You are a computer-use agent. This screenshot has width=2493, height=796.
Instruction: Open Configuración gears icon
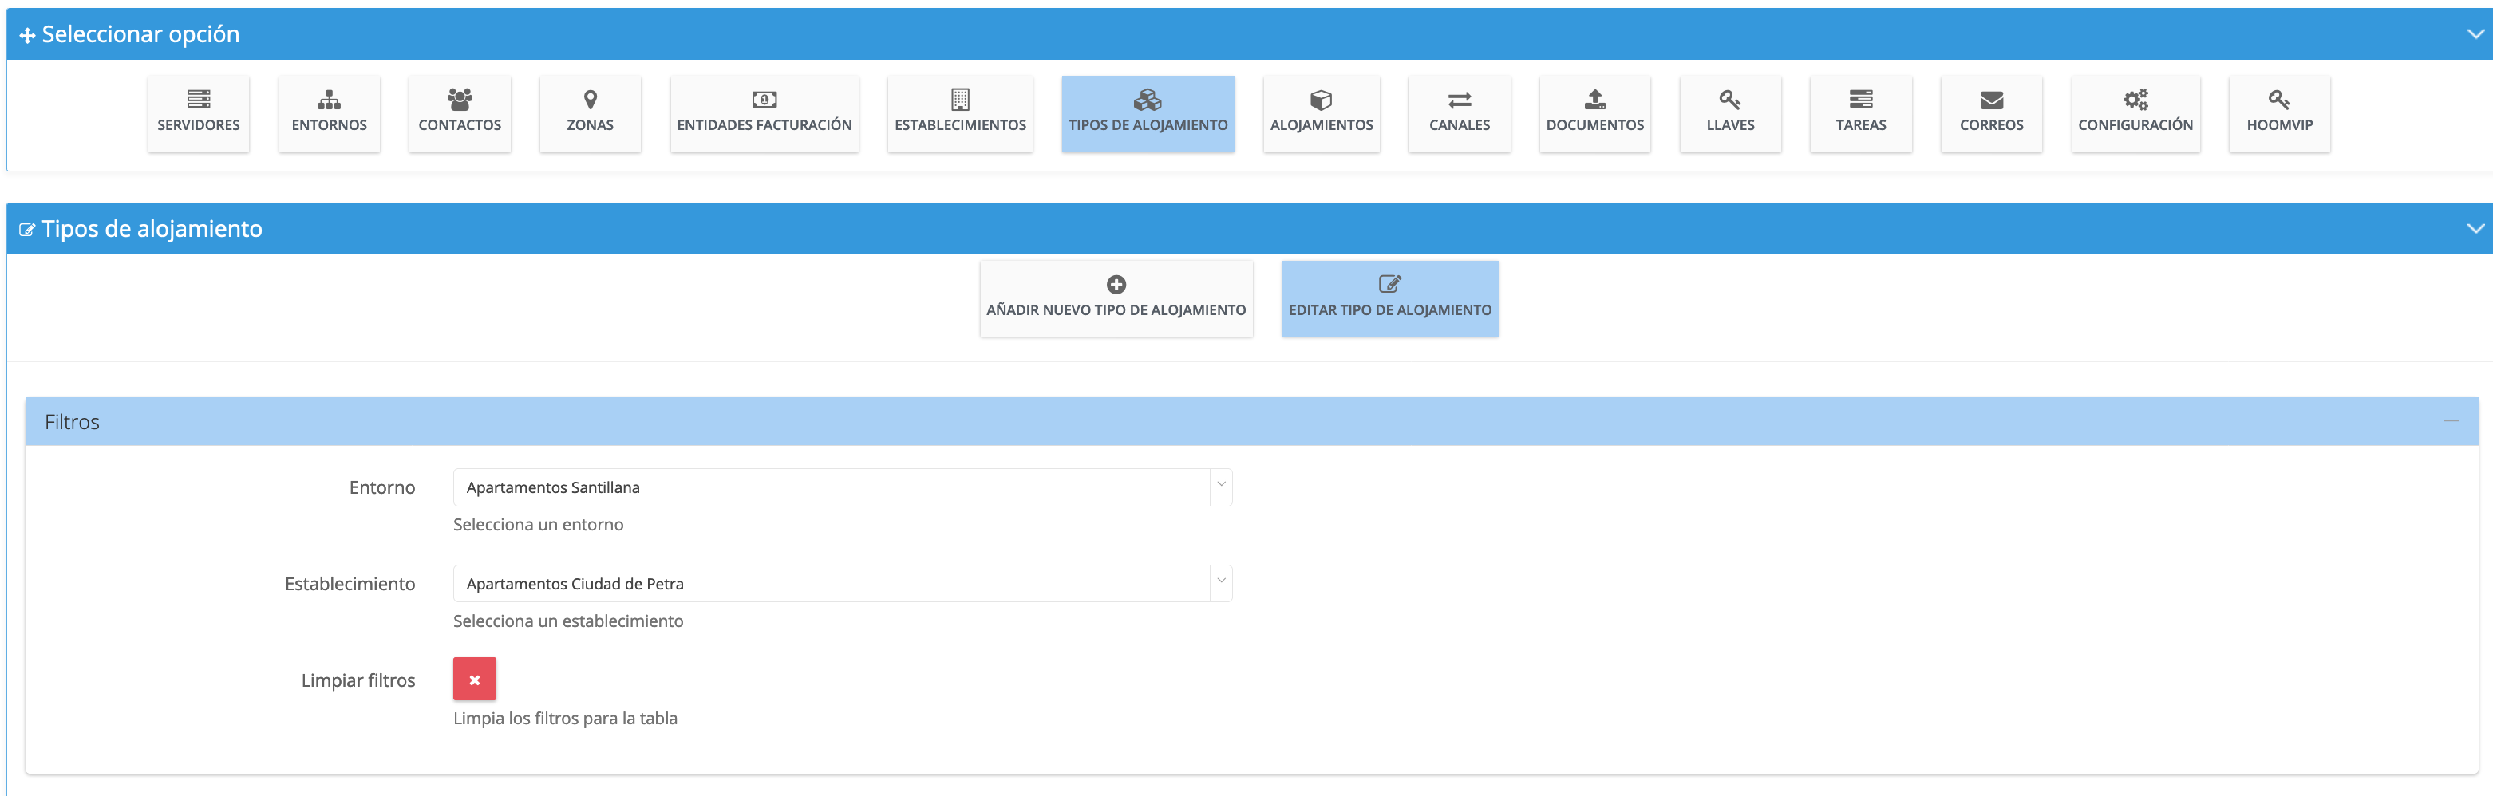click(x=2136, y=100)
